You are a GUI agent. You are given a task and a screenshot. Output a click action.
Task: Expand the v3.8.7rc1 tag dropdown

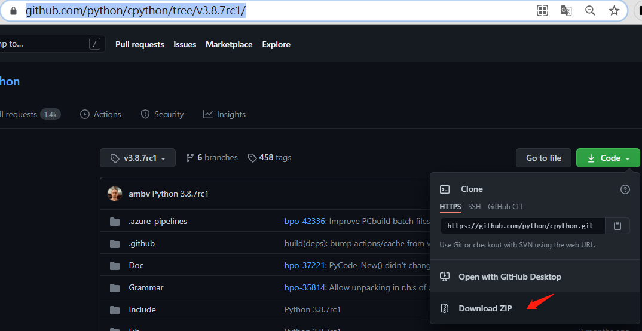137,158
